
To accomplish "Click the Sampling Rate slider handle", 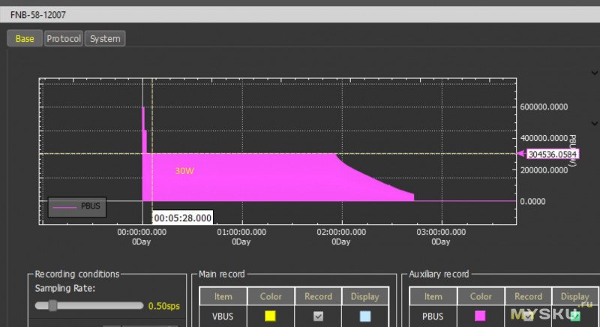I will click(x=52, y=305).
